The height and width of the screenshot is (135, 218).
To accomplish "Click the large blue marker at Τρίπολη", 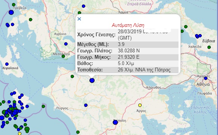I will click(x=115, y=122).
